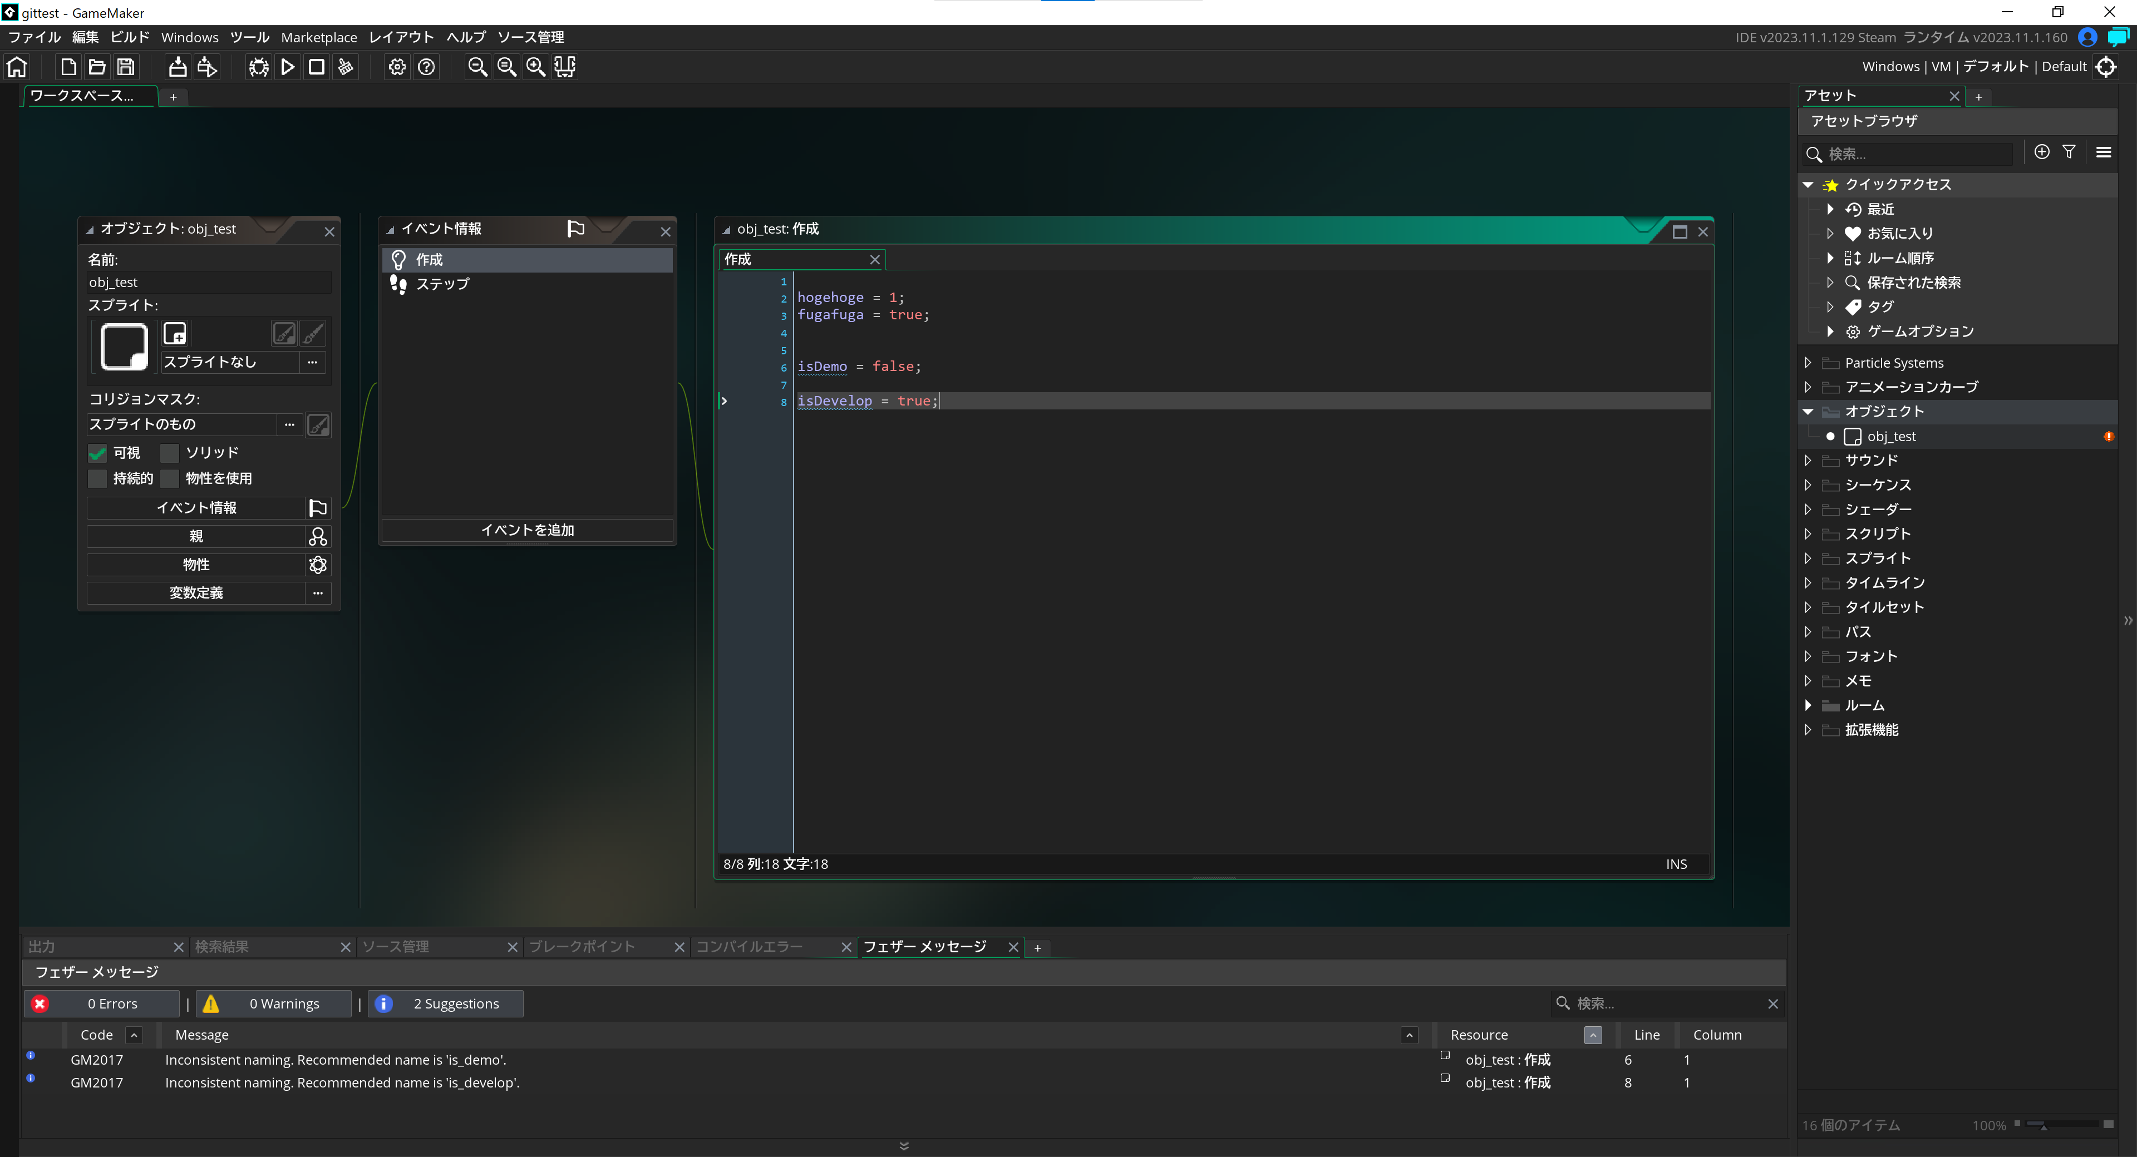Expand the スプライト folder in asset browser

[1809, 558]
